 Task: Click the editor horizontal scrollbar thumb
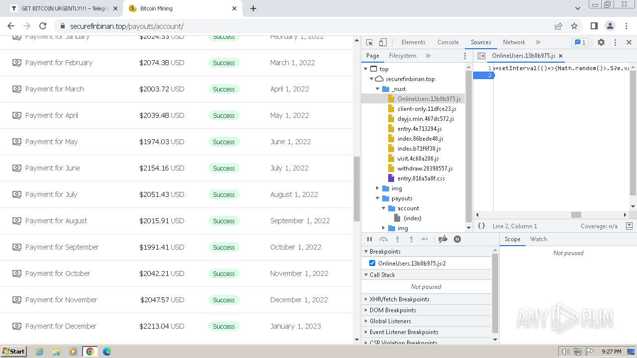pyautogui.click(x=576, y=215)
